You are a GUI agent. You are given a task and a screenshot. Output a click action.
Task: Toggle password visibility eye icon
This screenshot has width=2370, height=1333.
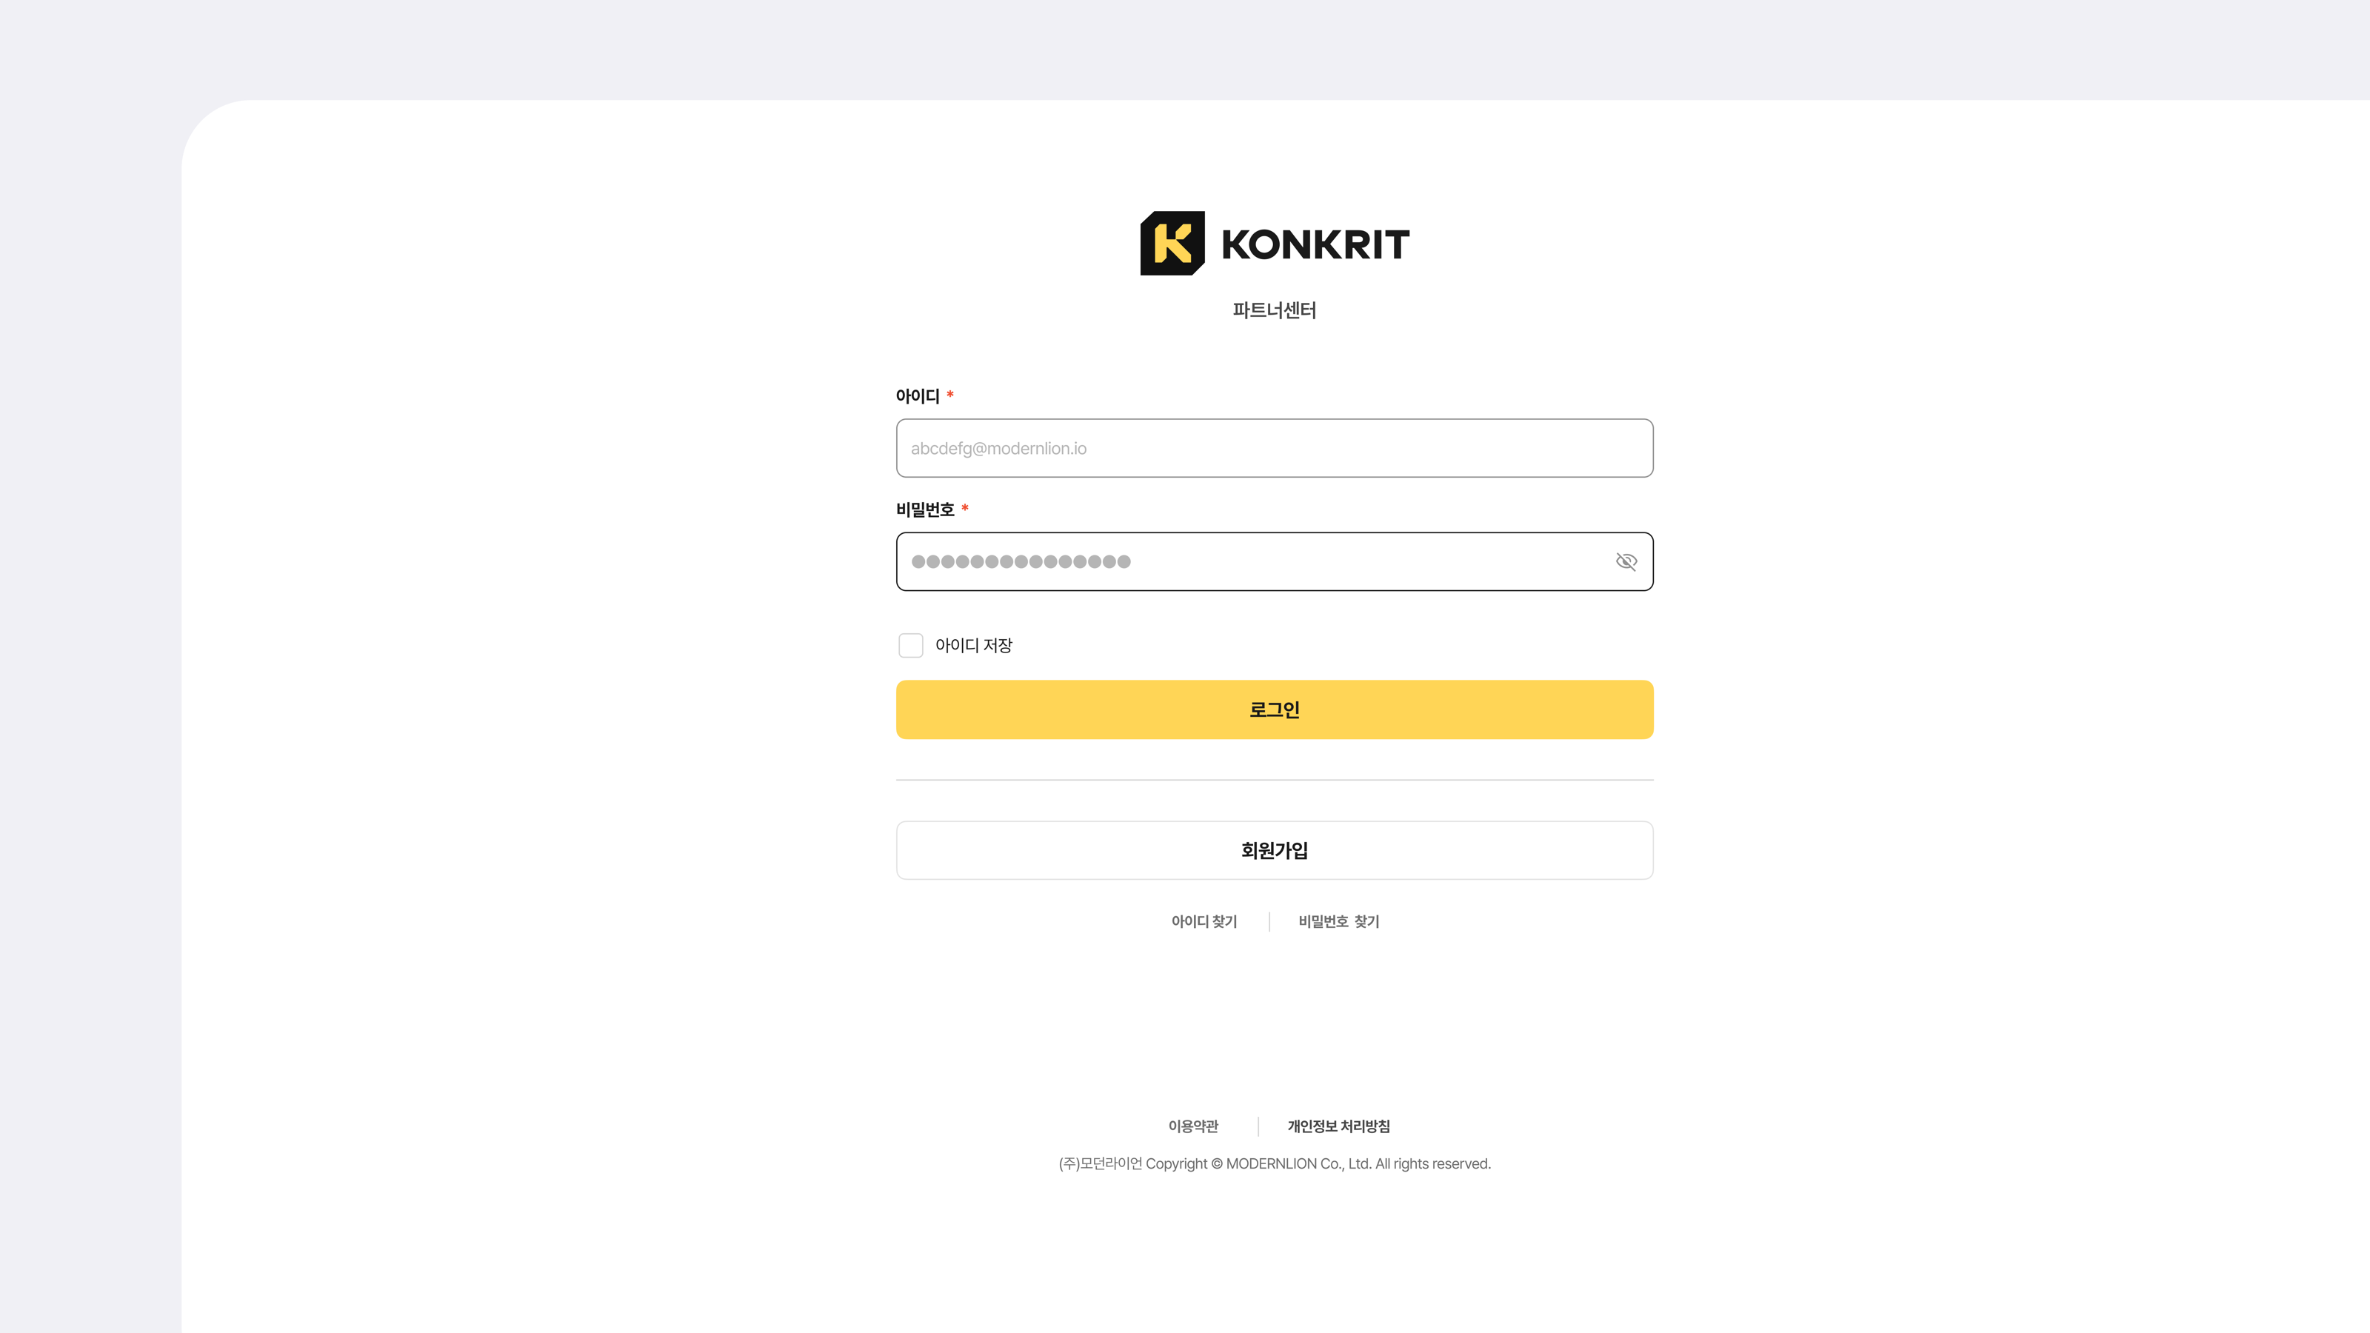pyautogui.click(x=1626, y=561)
